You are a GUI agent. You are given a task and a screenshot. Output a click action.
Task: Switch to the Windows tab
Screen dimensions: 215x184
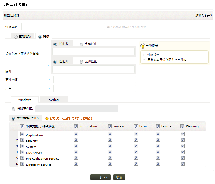coord(25,100)
